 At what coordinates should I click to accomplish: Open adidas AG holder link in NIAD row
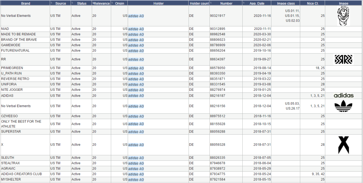136,29
